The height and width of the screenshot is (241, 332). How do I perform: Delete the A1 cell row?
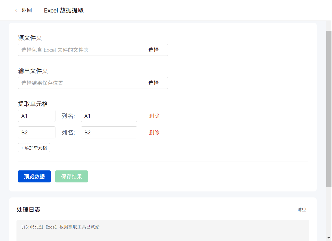(x=154, y=116)
